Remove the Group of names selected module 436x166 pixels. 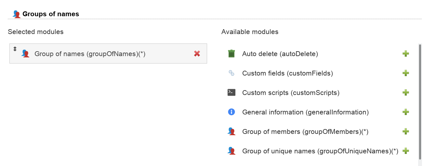tap(197, 54)
